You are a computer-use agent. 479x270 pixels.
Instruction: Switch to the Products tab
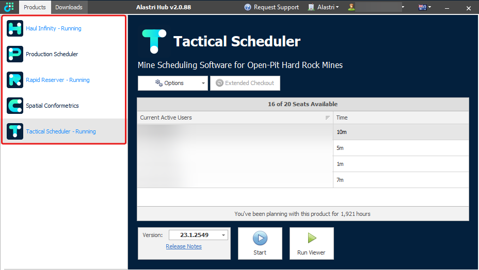[x=35, y=7]
